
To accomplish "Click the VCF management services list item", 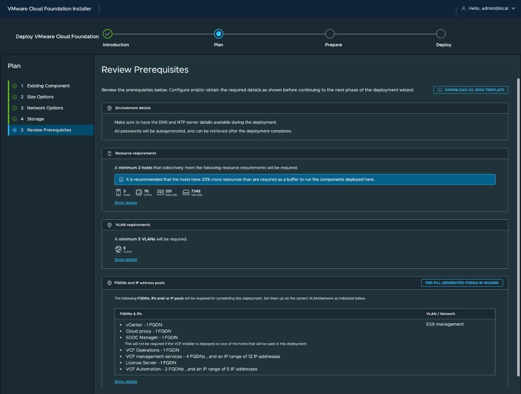I will click(203, 357).
